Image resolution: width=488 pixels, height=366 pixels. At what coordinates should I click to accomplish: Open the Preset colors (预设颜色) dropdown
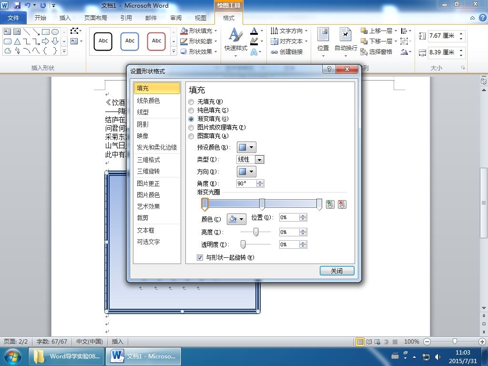(x=246, y=147)
